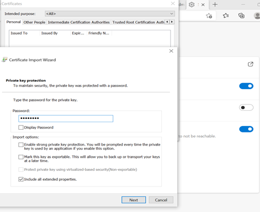Enable strong private key protection checkbox
Image resolution: width=260 pixels, height=212 pixels.
click(21, 144)
